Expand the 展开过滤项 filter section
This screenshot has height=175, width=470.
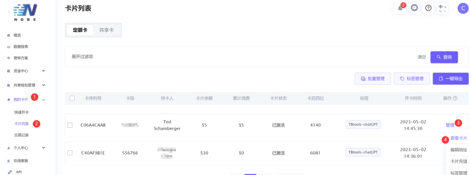click(x=82, y=56)
